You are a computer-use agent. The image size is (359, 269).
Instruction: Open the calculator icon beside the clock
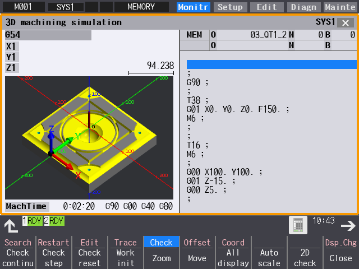(298, 225)
